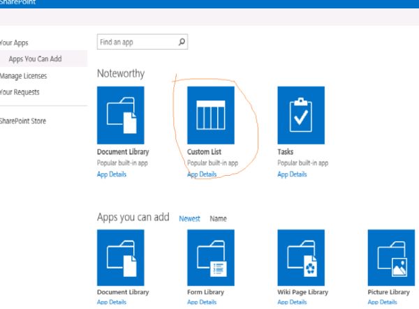Open the Noteworthy Document Library tile

coord(121,115)
